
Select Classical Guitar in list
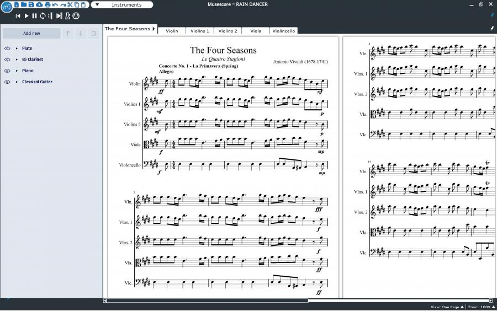point(37,82)
